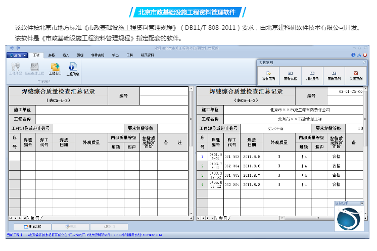Click the blank 工程部位或起止桩号 field on left
The image size is (377, 251).
coord(88,128)
